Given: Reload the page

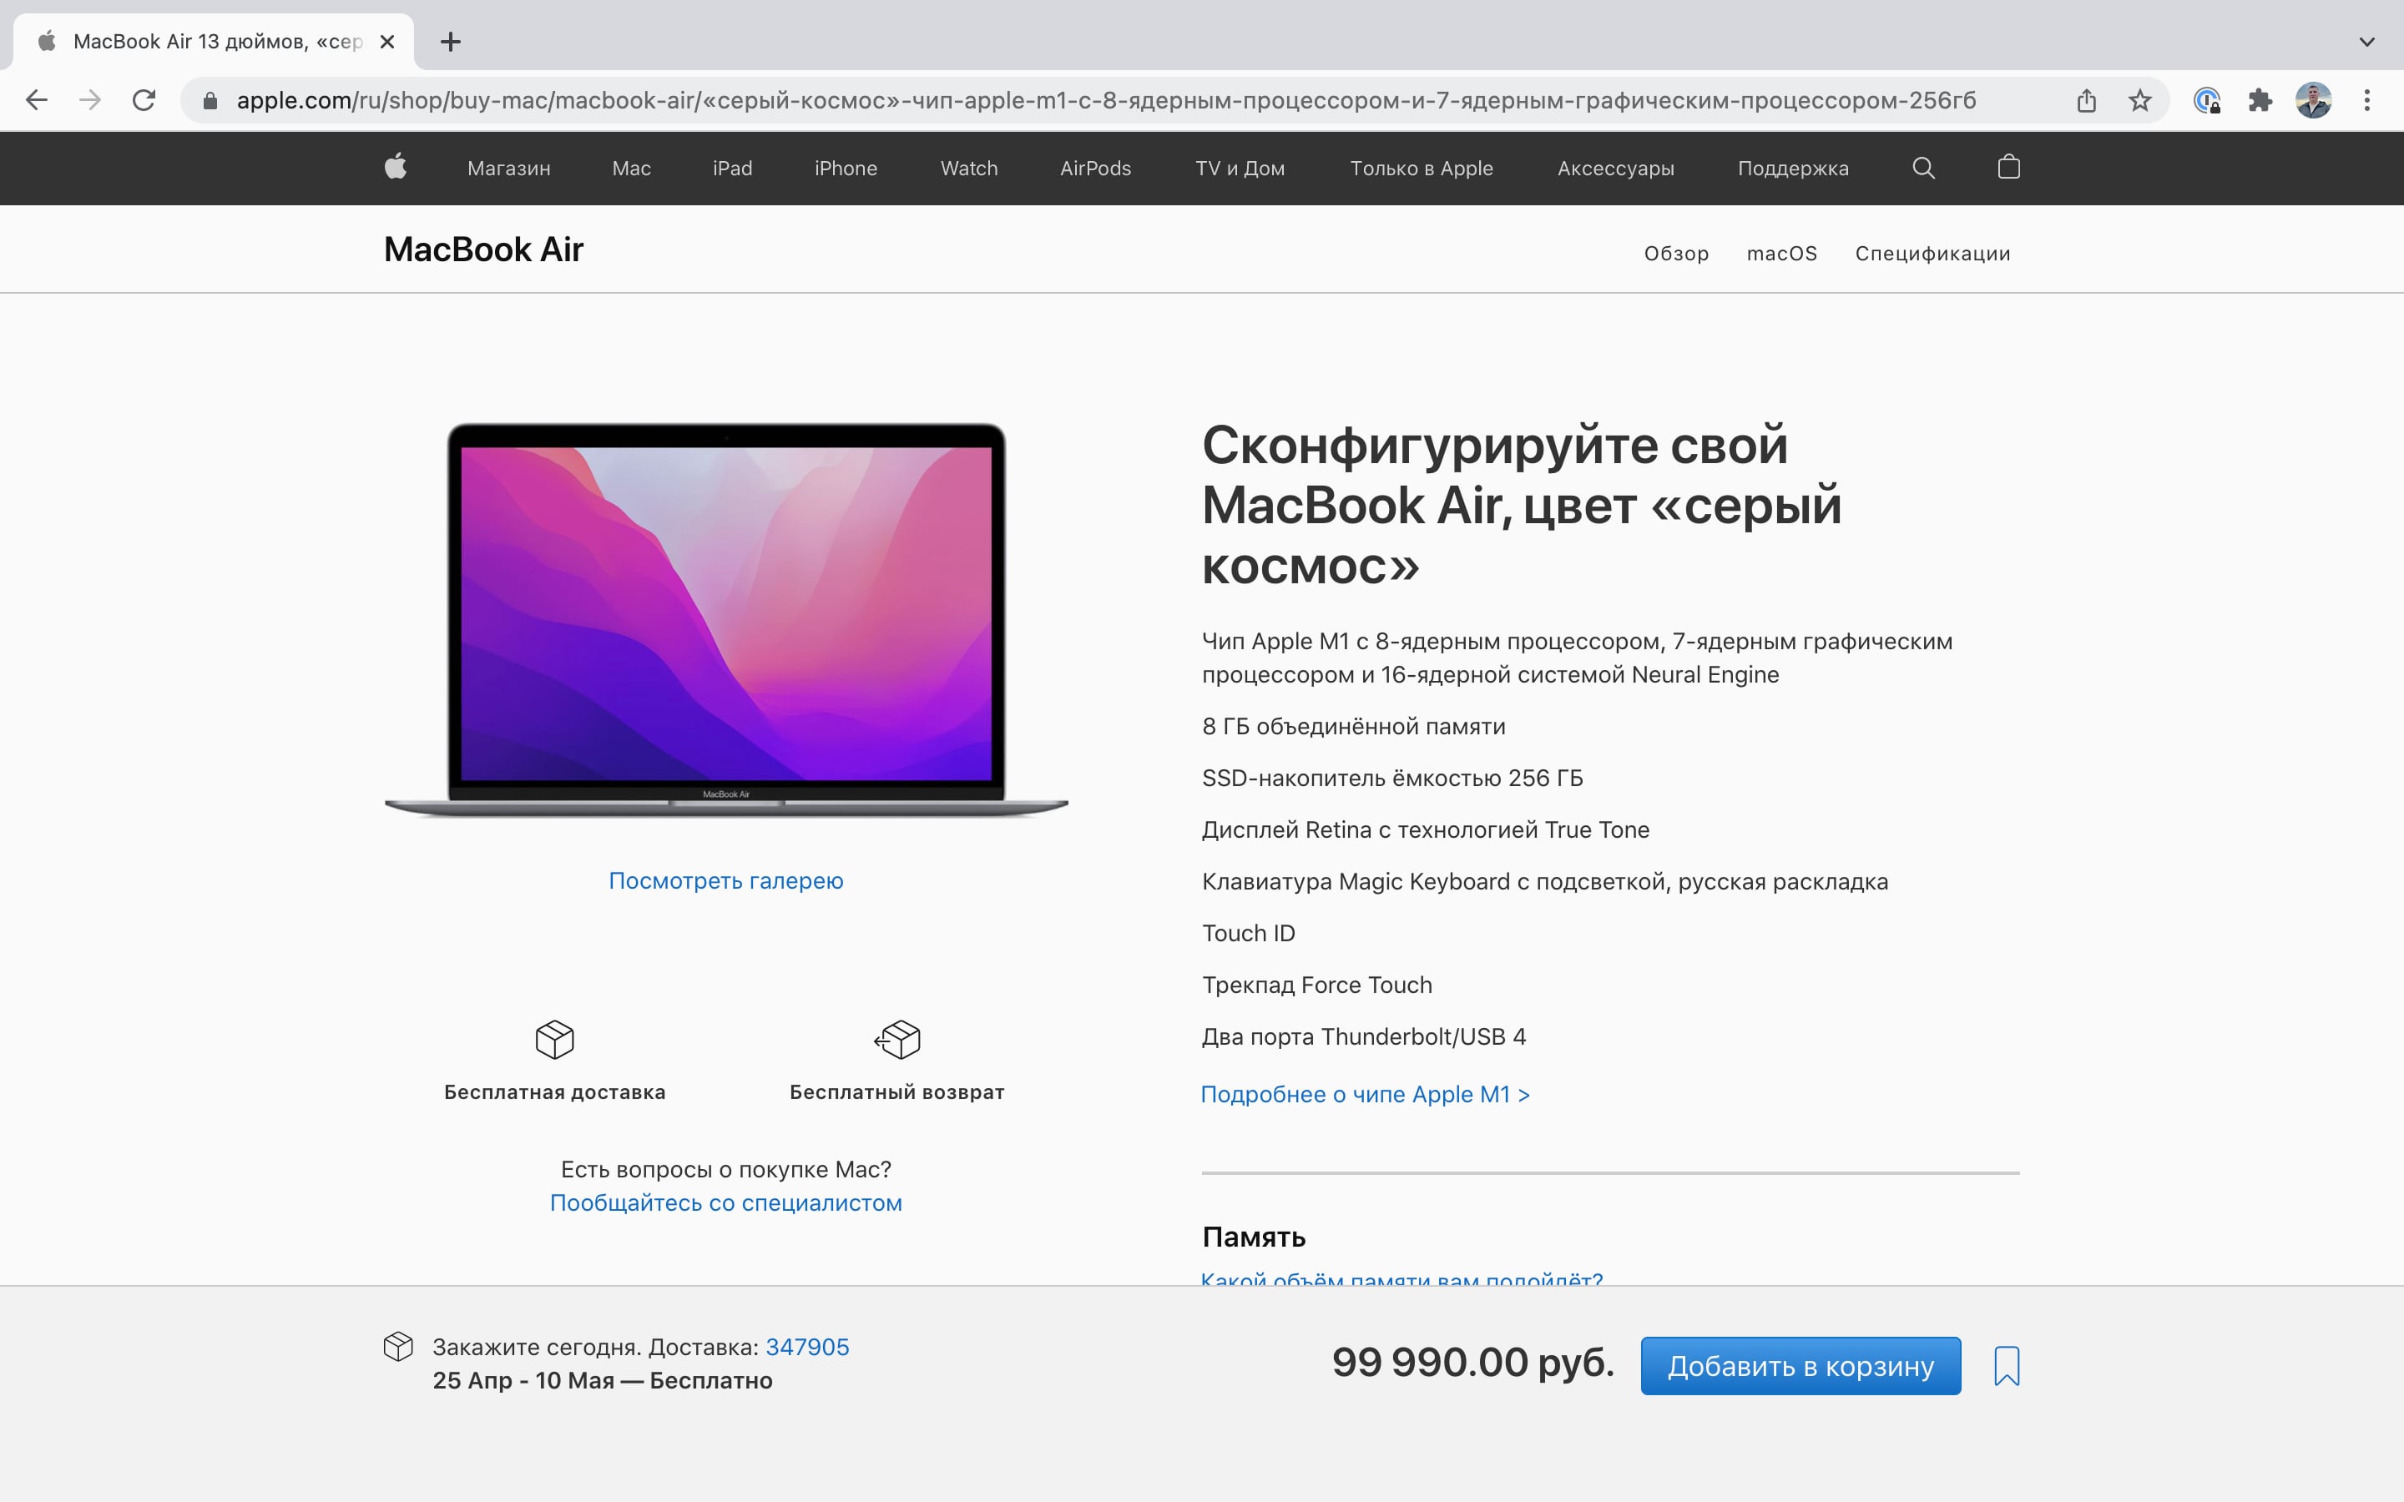Looking at the screenshot, I should (x=144, y=100).
